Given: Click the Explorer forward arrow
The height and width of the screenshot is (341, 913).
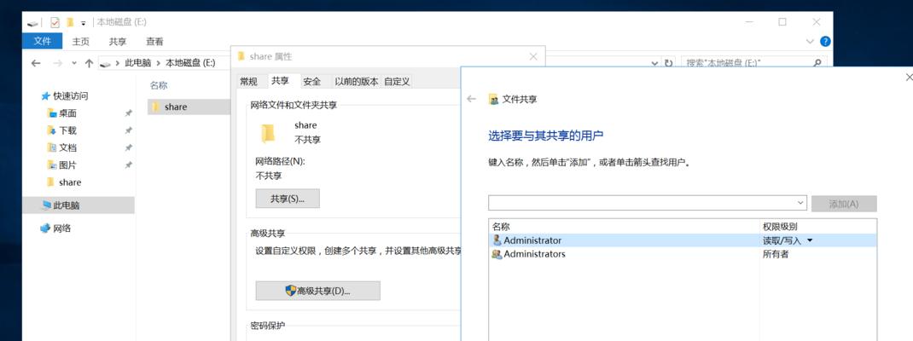Looking at the screenshot, I should coord(57,63).
